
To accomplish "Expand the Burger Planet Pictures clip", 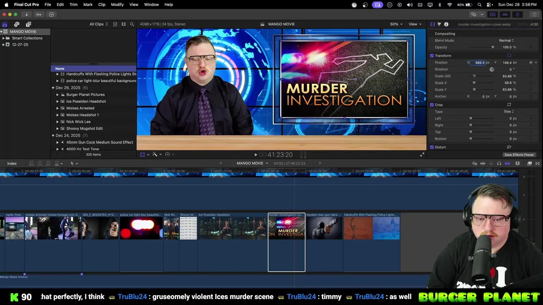I will 58,94.
